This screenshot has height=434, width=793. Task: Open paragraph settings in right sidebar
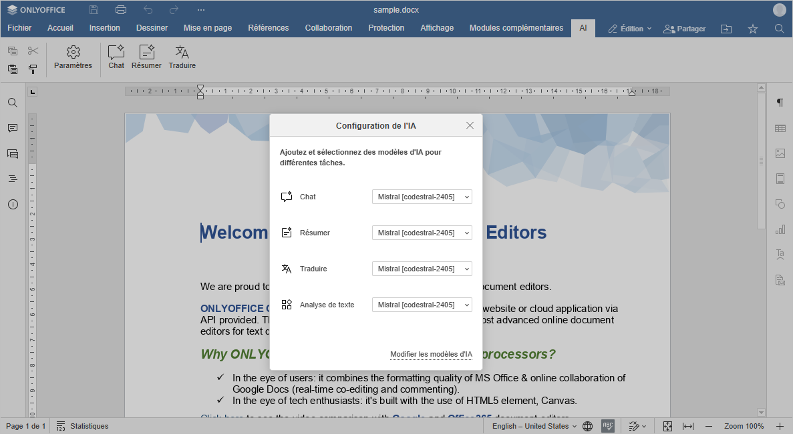780,103
